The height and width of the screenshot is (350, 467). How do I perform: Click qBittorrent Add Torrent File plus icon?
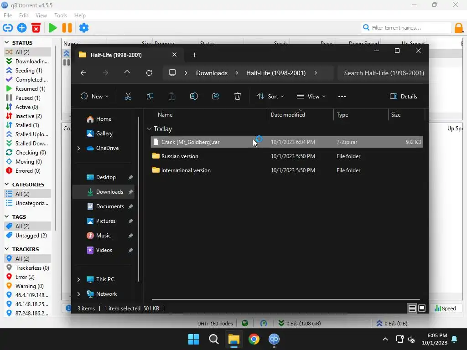point(22,28)
